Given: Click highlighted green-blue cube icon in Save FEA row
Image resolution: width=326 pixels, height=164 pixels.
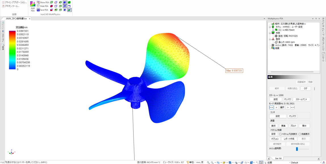Looking at the screenshot, I should tap(69, 10).
